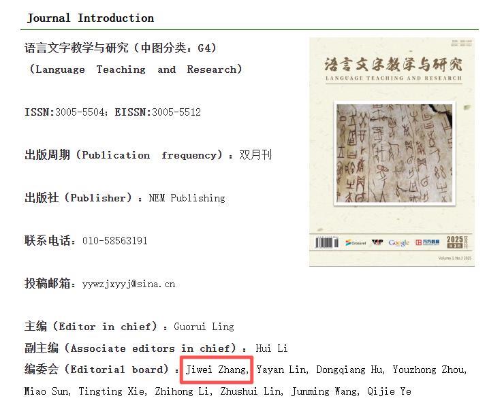Click the Wanfang Data logo on the cover
Screen dimensions: 487x409
pyautogui.click(x=428, y=243)
